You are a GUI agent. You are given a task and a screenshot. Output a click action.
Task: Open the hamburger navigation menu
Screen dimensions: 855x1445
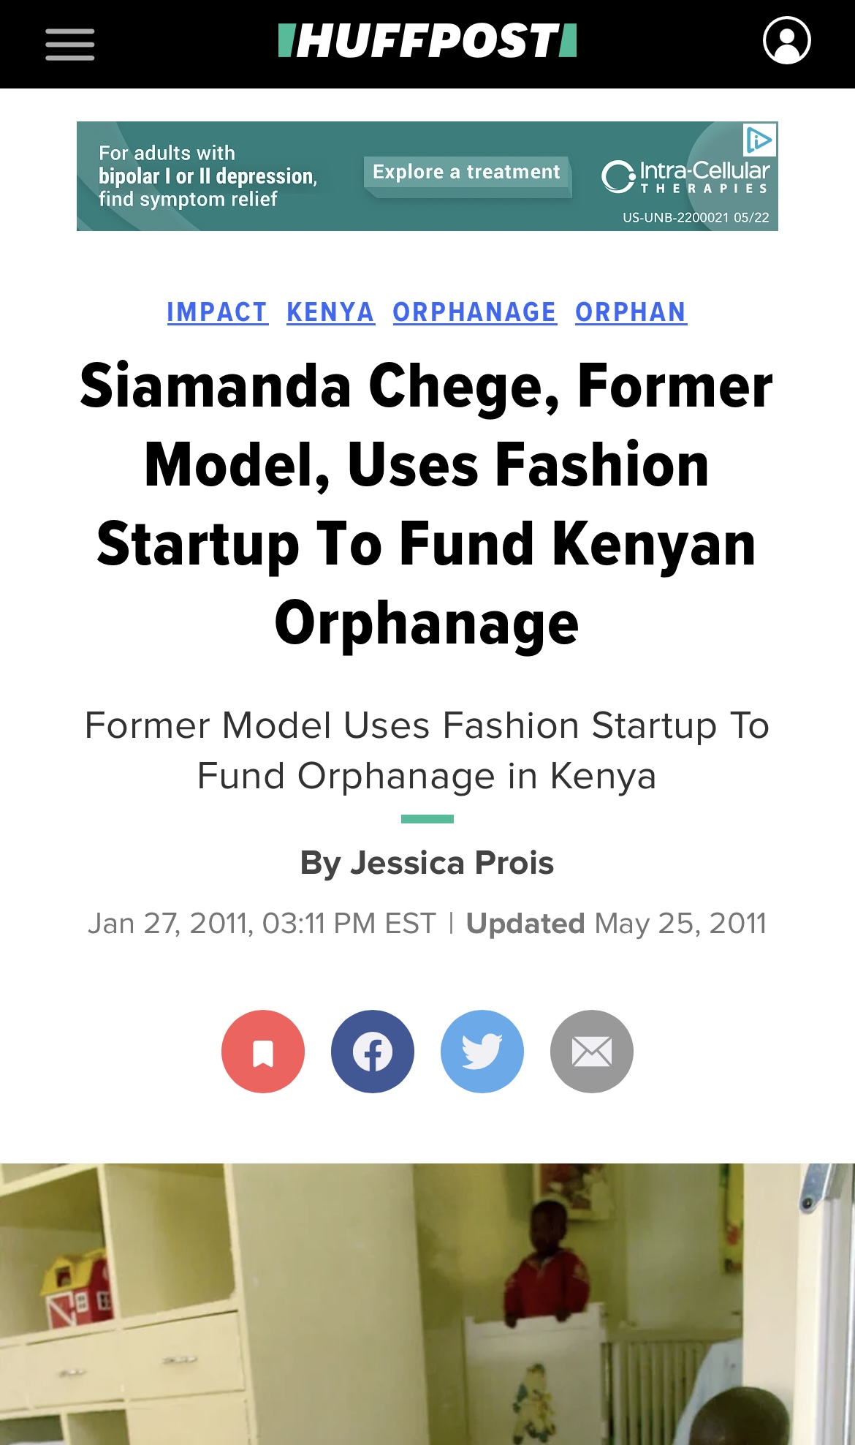[x=70, y=45]
